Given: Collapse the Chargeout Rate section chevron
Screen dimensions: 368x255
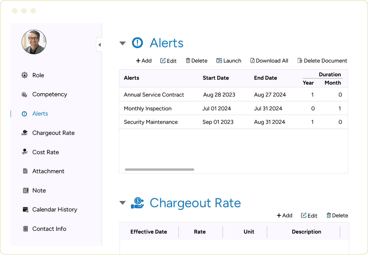Looking at the screenshot, I should 122,203.
